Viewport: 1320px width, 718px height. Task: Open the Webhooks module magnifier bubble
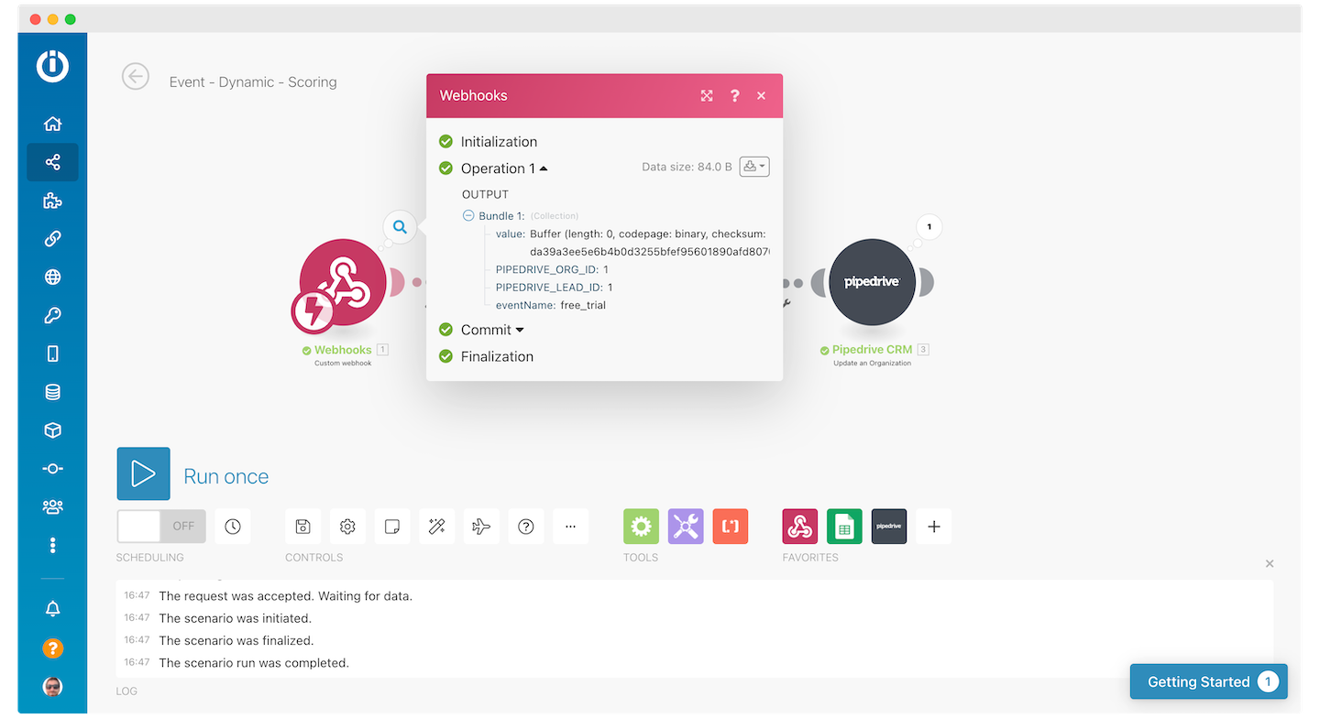tap(400, 226)
